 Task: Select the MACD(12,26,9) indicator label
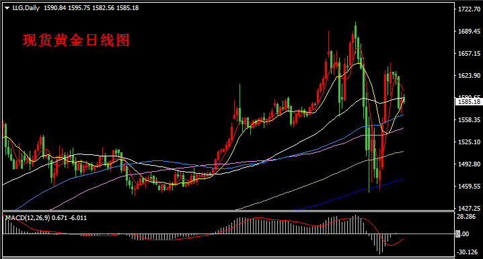28,218
